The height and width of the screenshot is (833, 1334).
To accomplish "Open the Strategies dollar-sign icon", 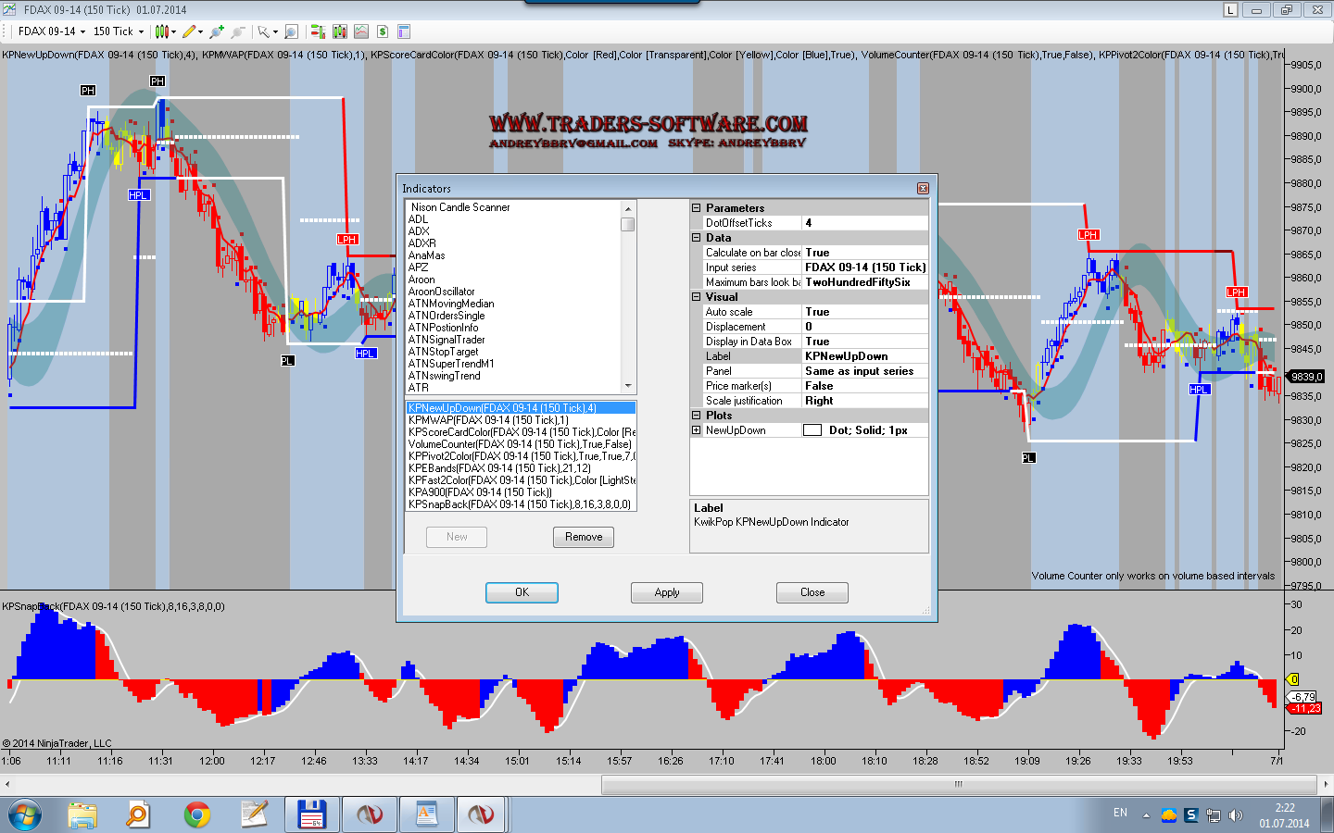I will 382,31.
